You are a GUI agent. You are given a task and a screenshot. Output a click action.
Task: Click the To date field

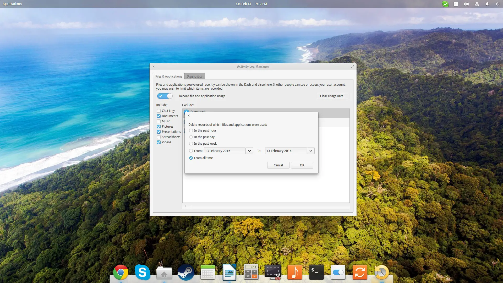286,151
